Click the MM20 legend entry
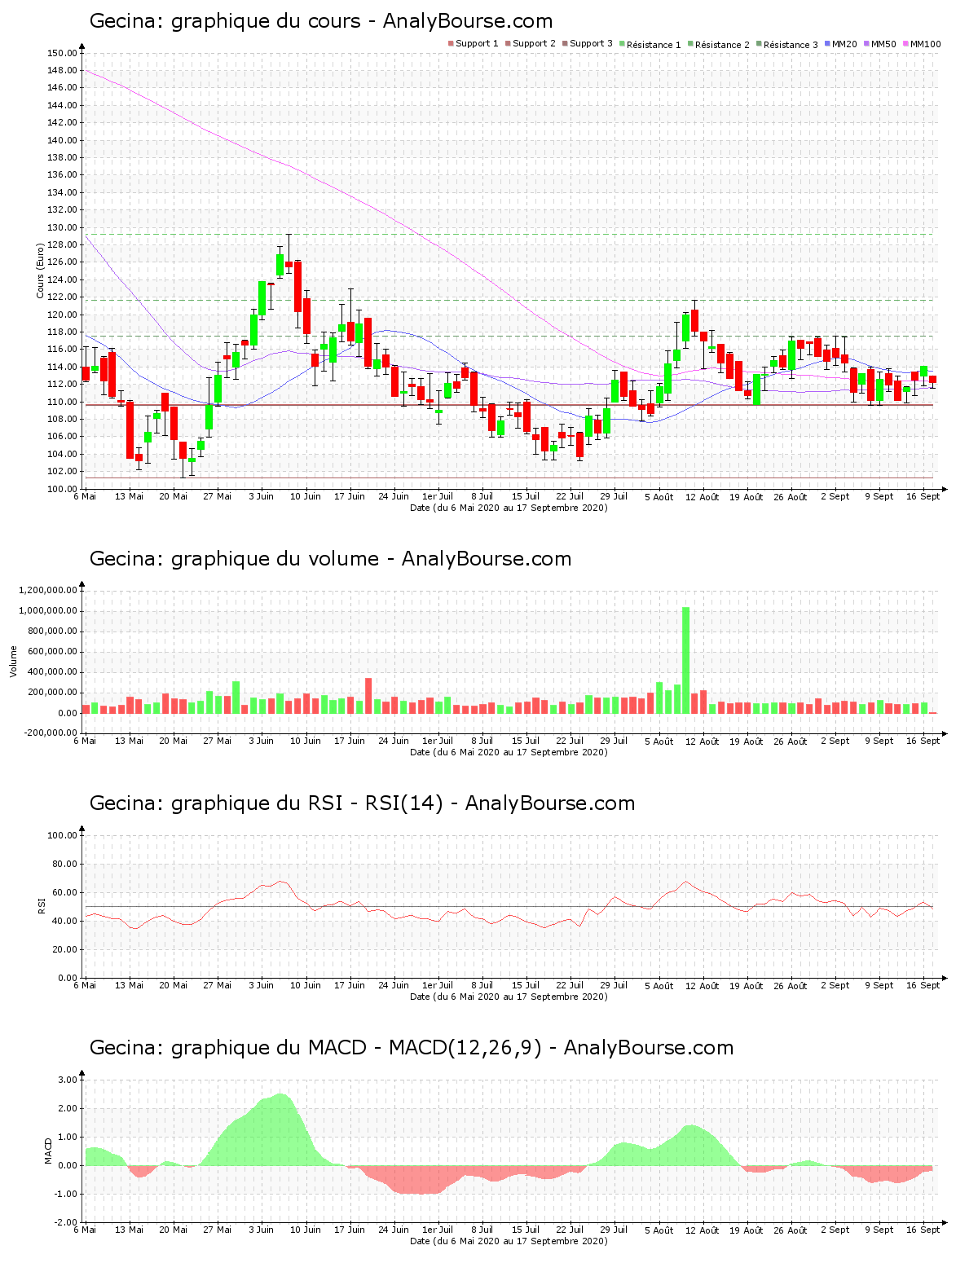978x1263 pixels. click(841, 44)
